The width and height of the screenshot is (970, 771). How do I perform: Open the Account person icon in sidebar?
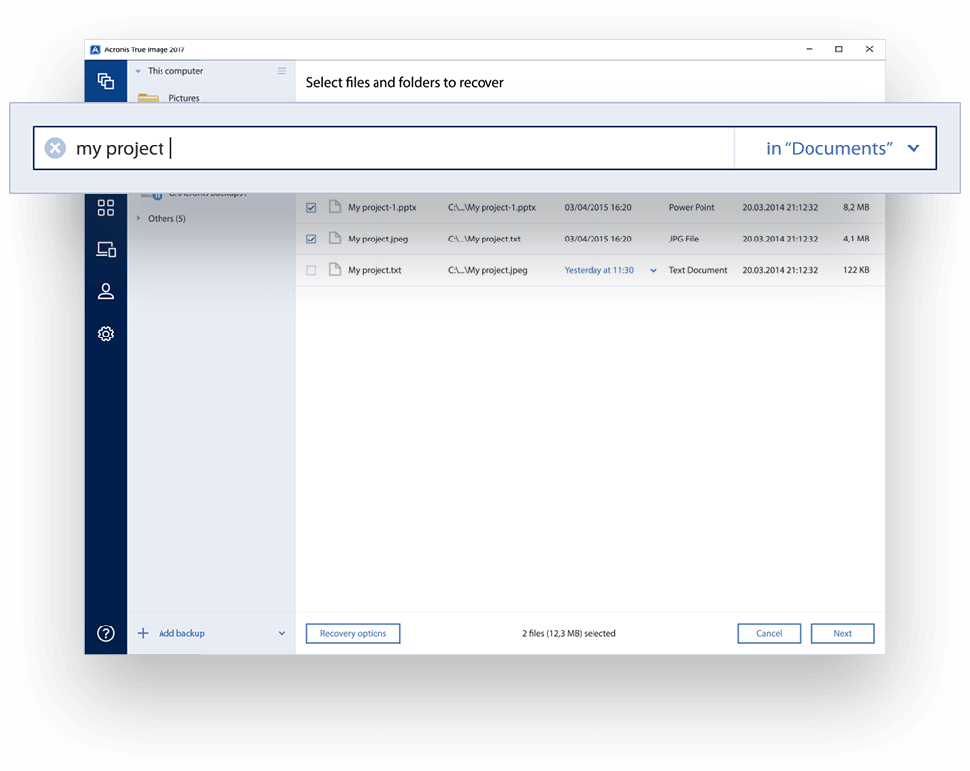pos(106,292)
